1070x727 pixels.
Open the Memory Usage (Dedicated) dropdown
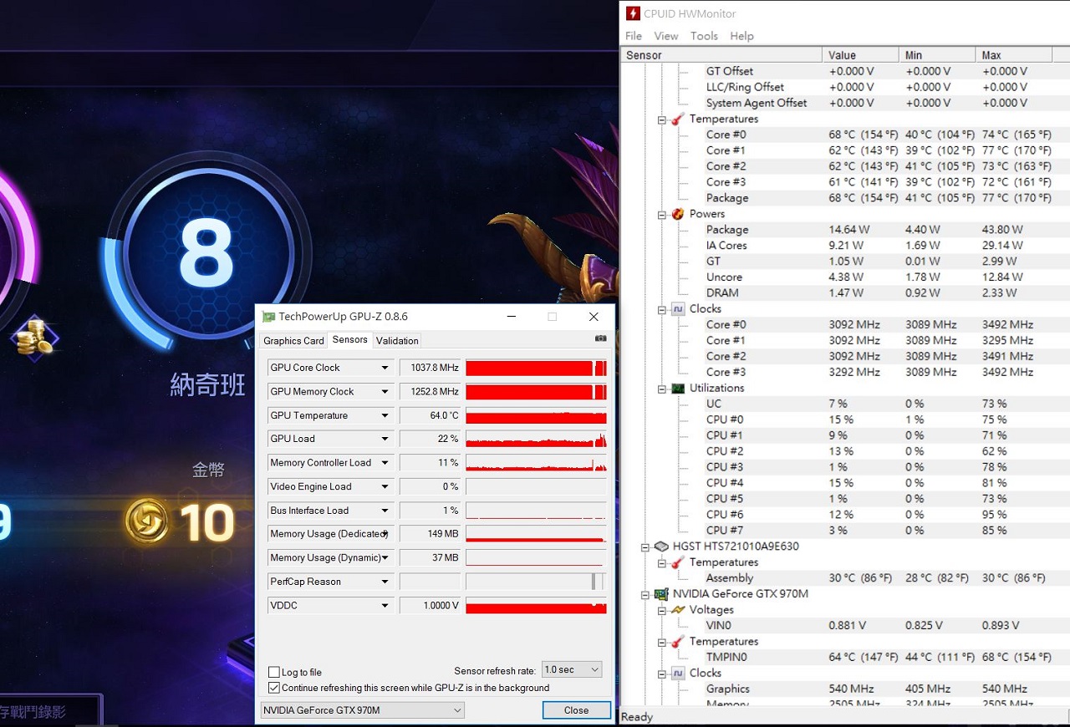[x=385, y=534]
